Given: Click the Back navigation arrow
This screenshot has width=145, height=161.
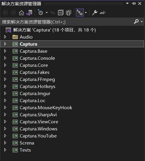Looking at the screenshot, I should 5,13.
